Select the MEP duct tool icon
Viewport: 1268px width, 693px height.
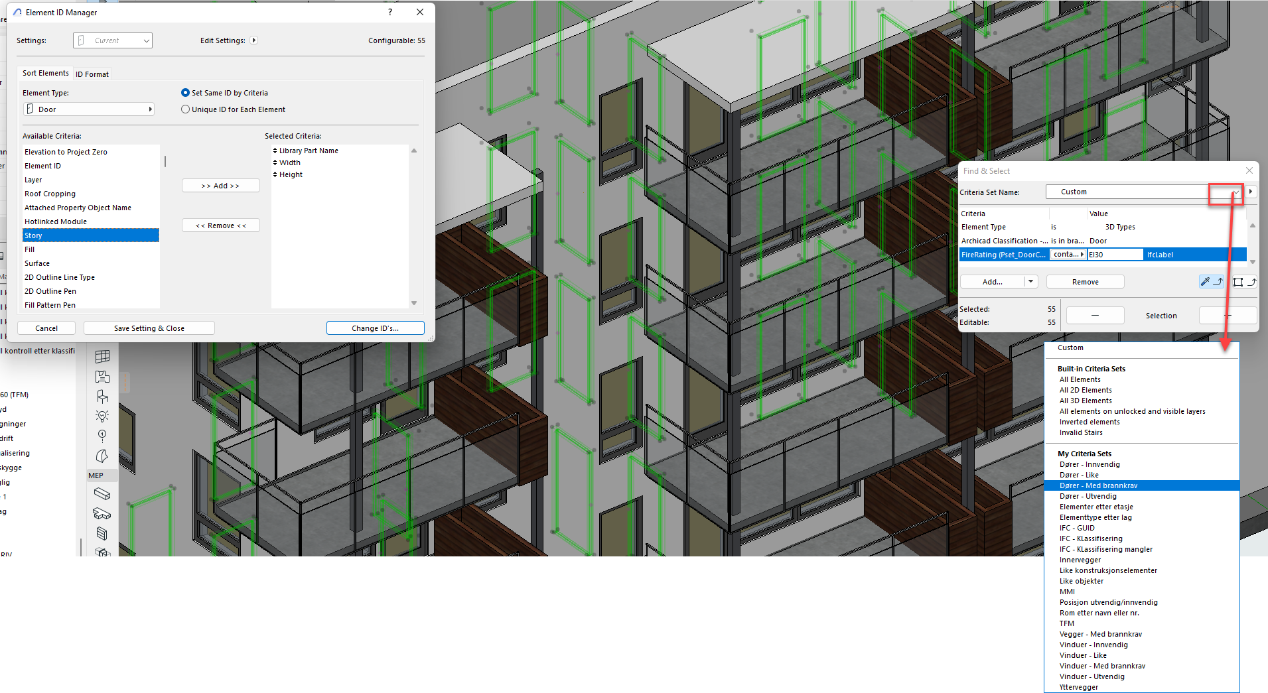click(x=102, y=494)
